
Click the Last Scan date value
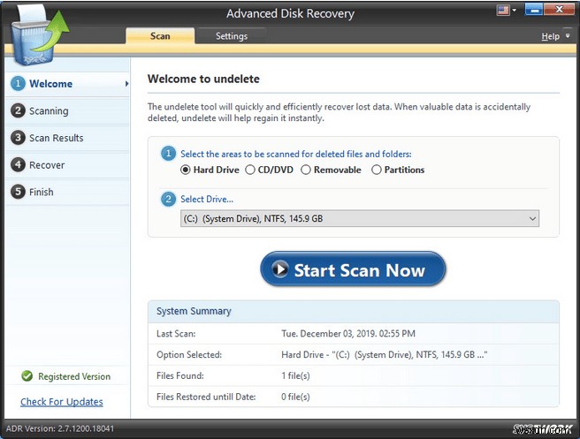tap(348, 334)
